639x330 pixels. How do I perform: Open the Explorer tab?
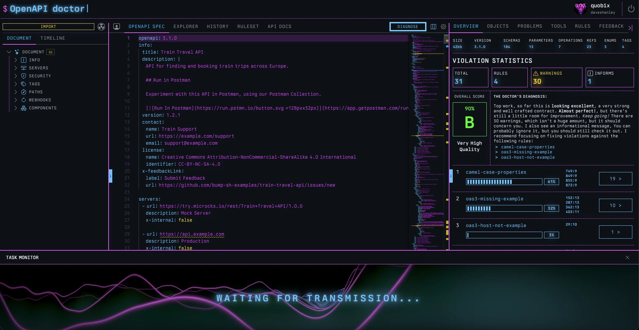coord(186,27)
